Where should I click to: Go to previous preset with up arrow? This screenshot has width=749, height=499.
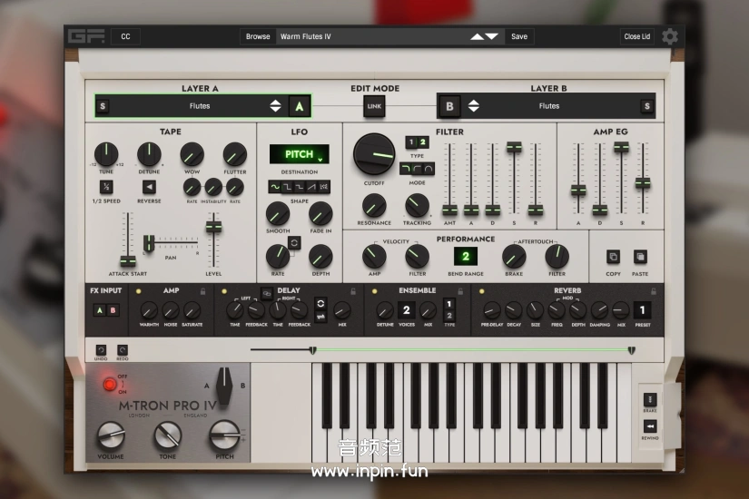[477, 37]
